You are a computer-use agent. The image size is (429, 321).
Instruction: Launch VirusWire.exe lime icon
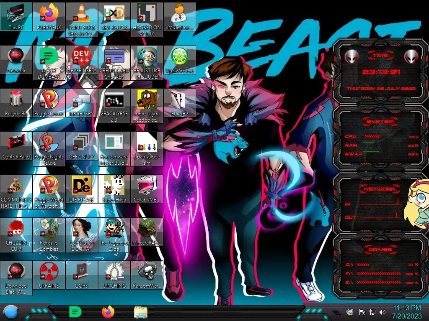pyautogui.click(x=179, y=60)
